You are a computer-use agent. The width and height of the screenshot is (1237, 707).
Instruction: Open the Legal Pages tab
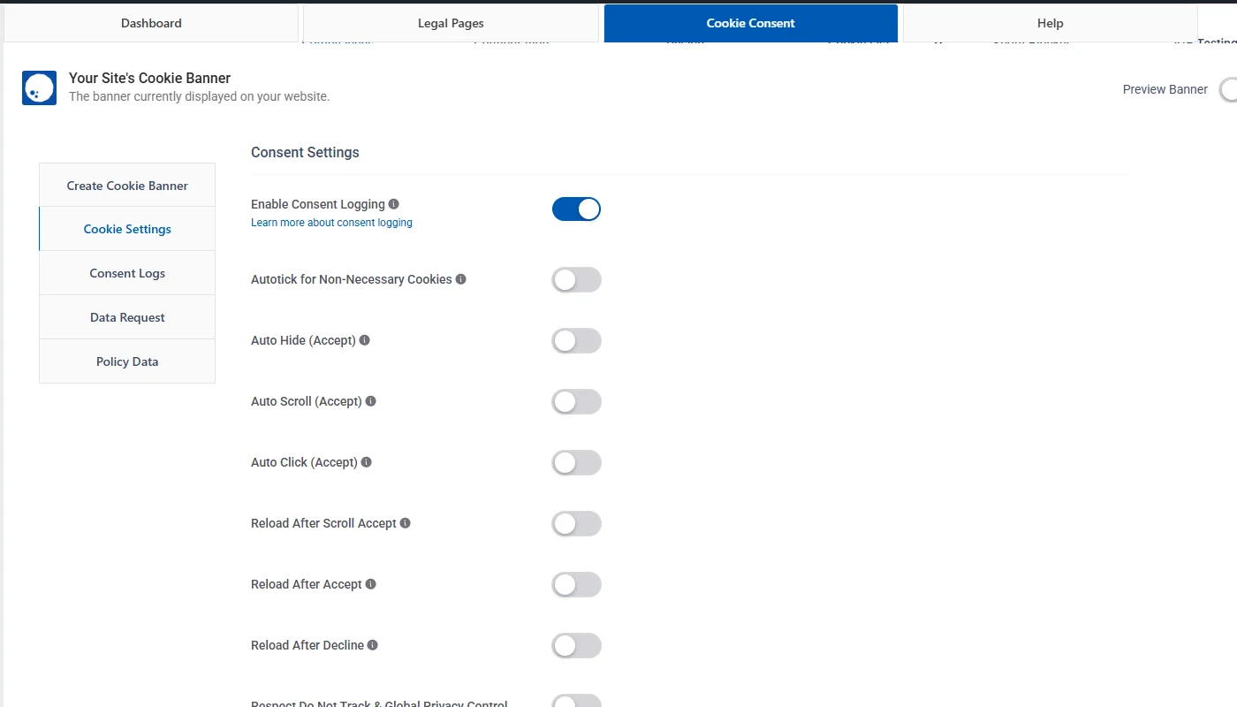(451, 23)
